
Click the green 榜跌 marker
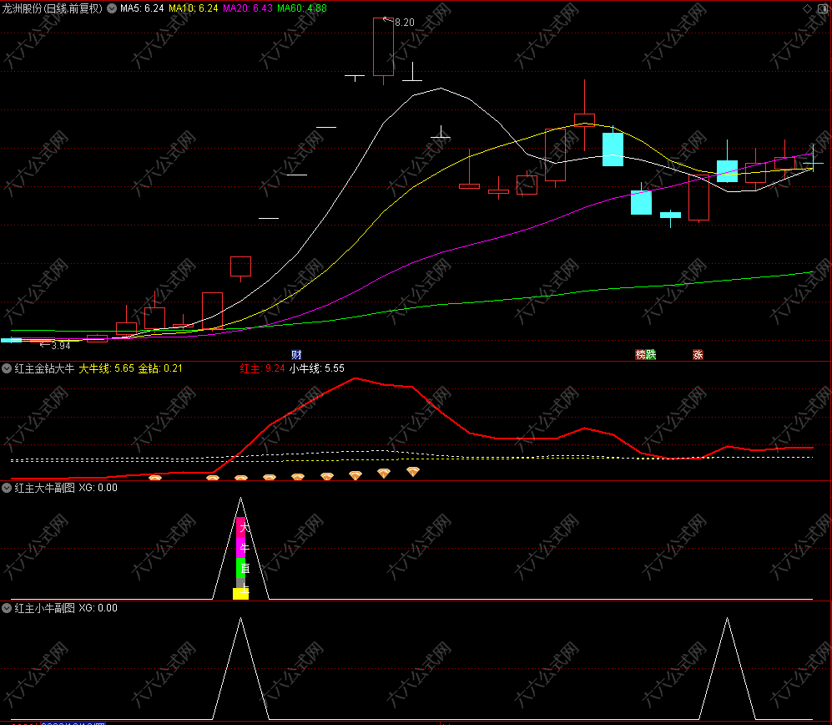pyautogui.click(x=645, y=354)
